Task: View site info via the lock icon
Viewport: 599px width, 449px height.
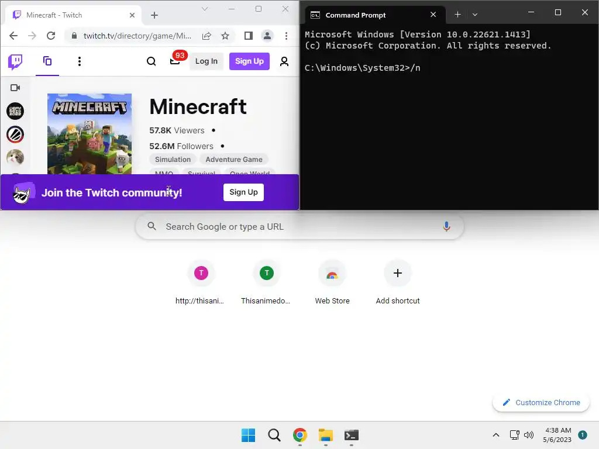Action: coord(74,36)
